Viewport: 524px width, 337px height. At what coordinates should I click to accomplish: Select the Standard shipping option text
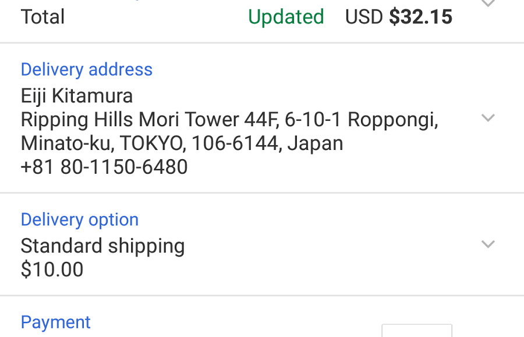click(x=102, y=245)
